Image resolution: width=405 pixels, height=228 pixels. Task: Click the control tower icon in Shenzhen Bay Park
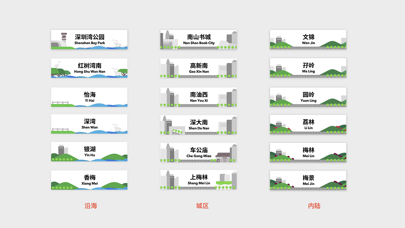(64, 37)
